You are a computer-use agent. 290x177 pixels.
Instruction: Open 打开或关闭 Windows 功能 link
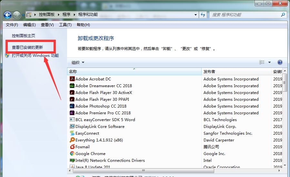[x=35, y=55]
